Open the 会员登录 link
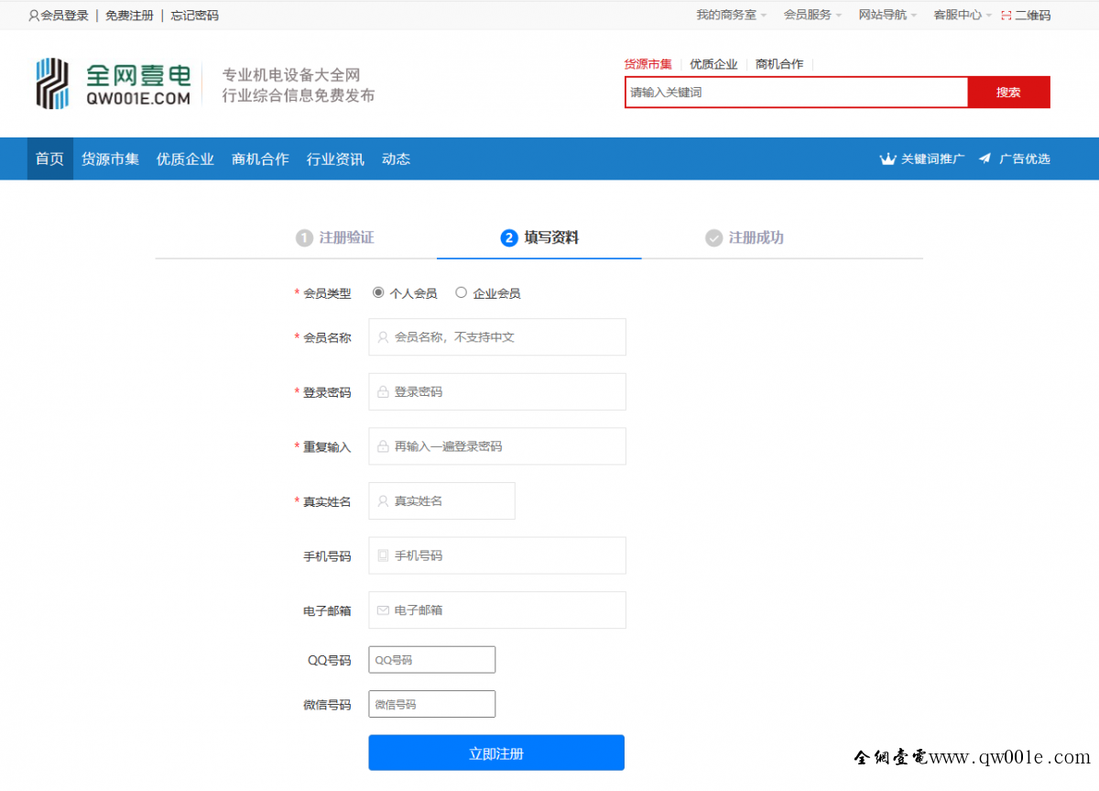Screen dimensions: 1099x791 65,16
